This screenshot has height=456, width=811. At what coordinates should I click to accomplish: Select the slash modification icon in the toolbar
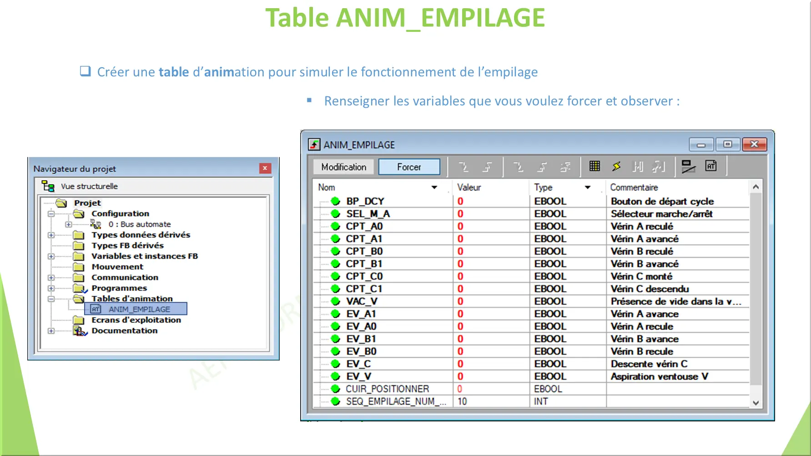point(689,166)
